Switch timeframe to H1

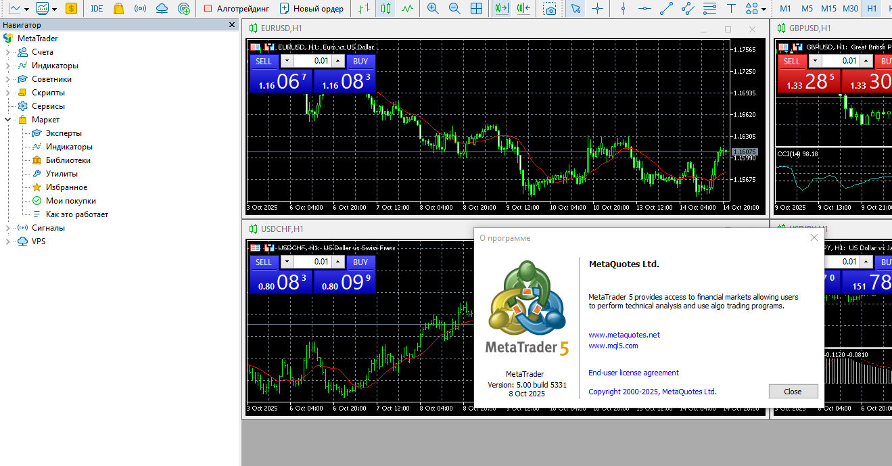point(872,9)
